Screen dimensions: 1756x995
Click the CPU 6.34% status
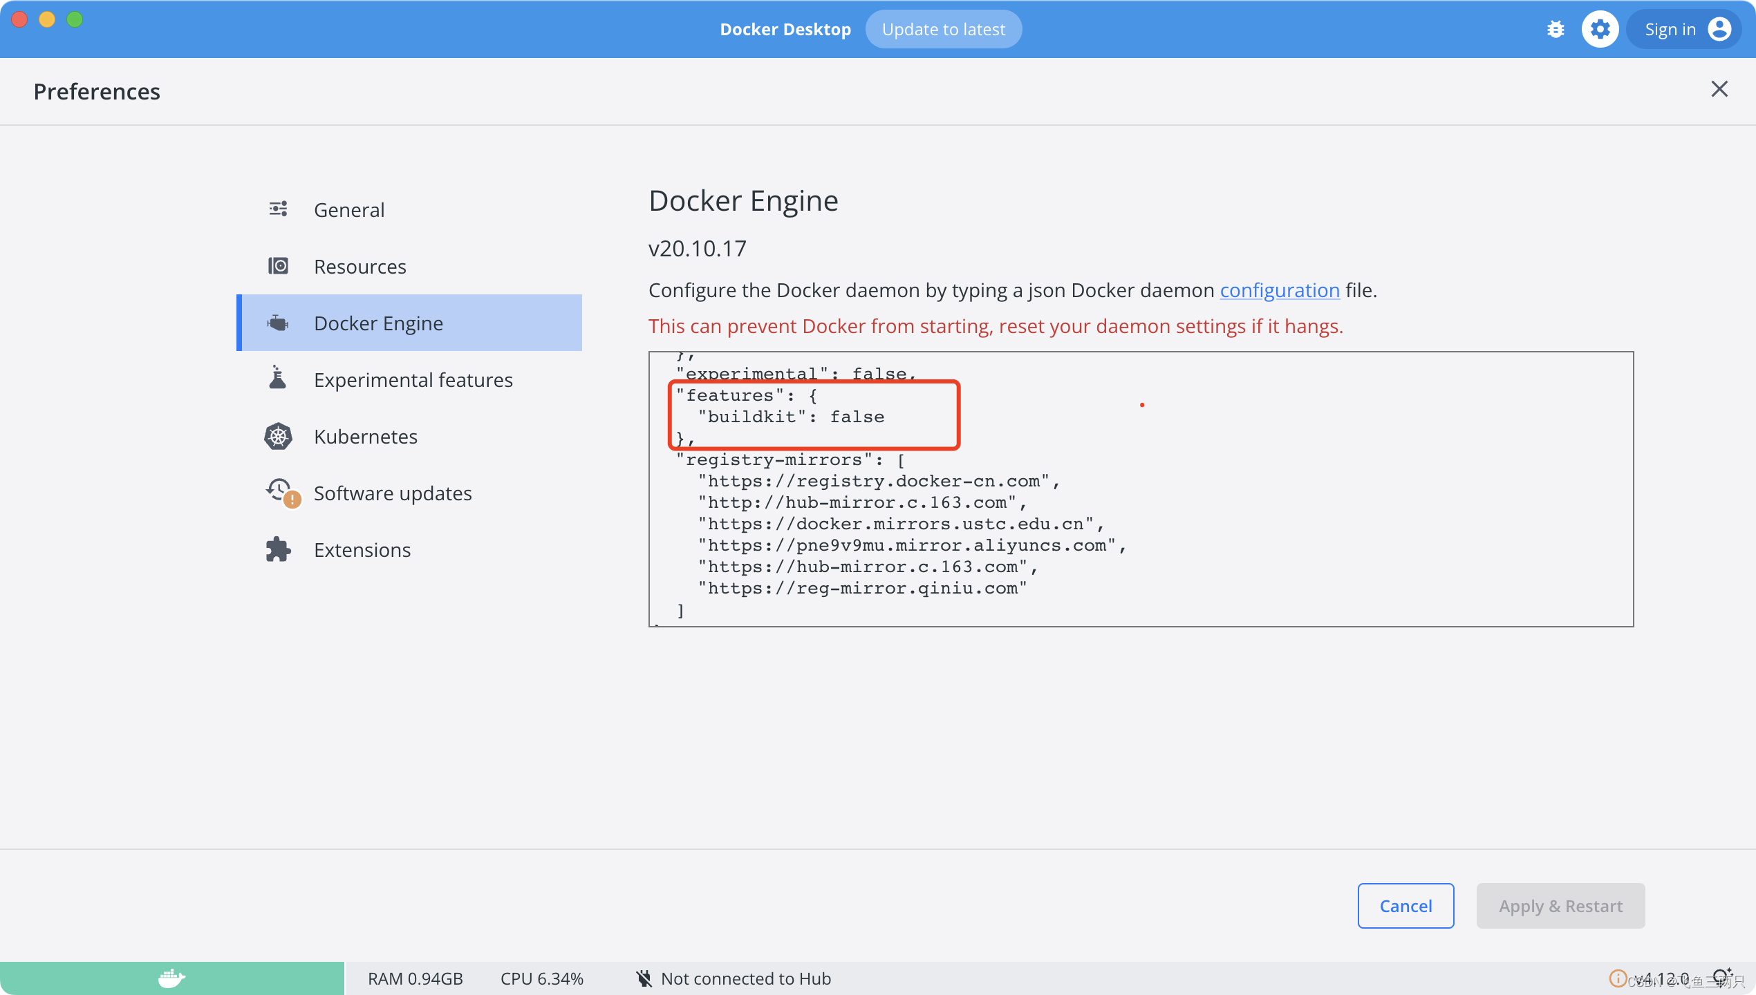542,978
